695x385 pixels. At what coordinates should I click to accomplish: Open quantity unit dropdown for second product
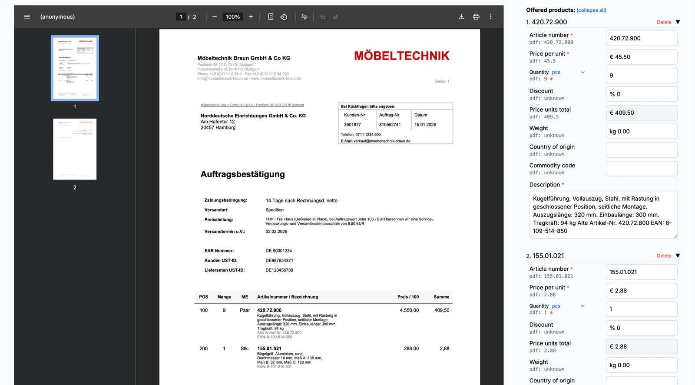pos(583,306)
